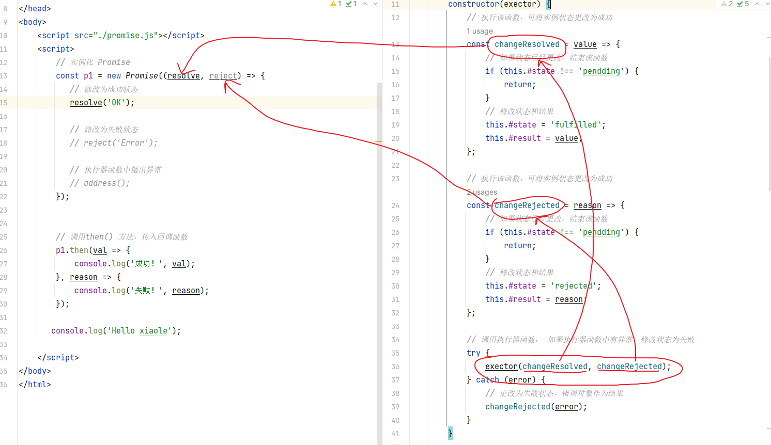
Task: Click 'changeResolved' argument in the exector call
Action: [x=555, y=367]
